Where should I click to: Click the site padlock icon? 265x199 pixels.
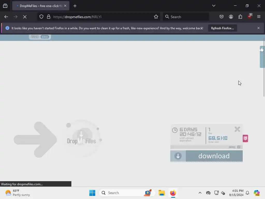coord(49,17)
